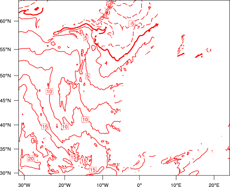Select the 20°W longitude axis label

pos(64,185)
